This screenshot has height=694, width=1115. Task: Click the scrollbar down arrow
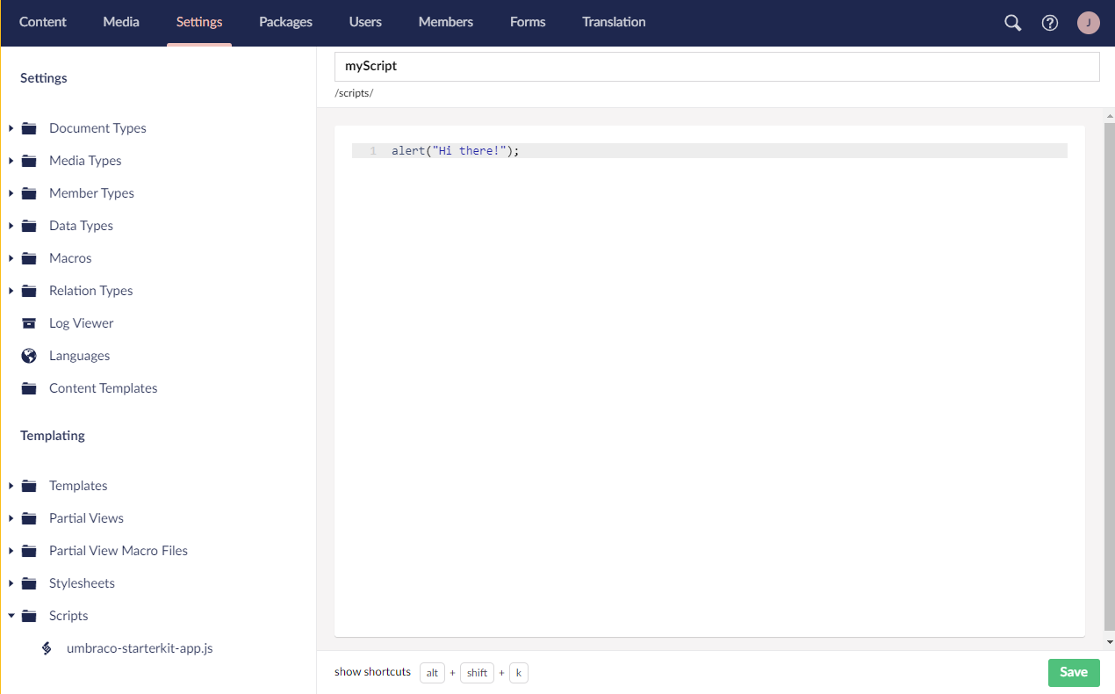coord(1109,642)
